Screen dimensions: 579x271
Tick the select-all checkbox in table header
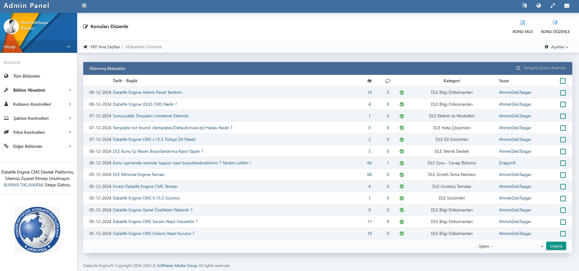pyautogui.click(x=562, y=81)
